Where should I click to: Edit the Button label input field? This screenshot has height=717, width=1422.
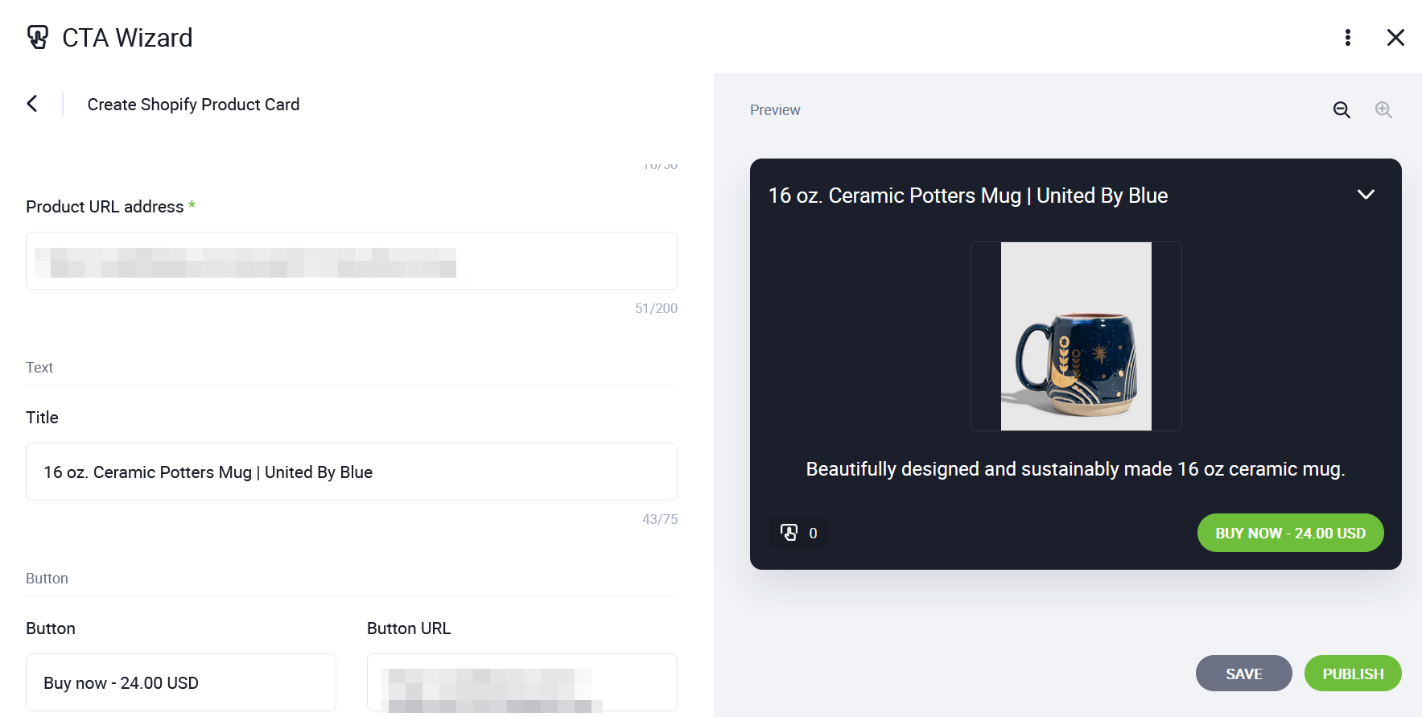pos(180,682)
